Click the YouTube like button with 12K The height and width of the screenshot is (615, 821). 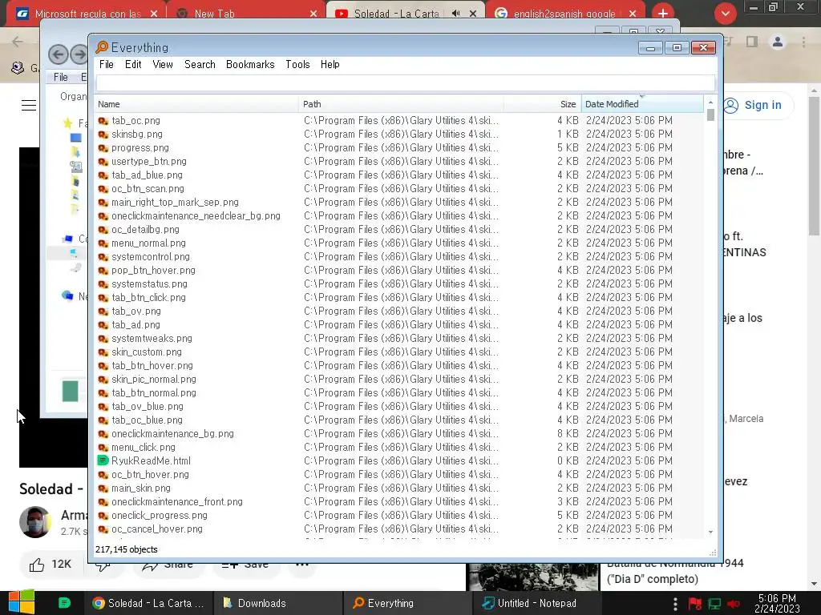(50, 565)
